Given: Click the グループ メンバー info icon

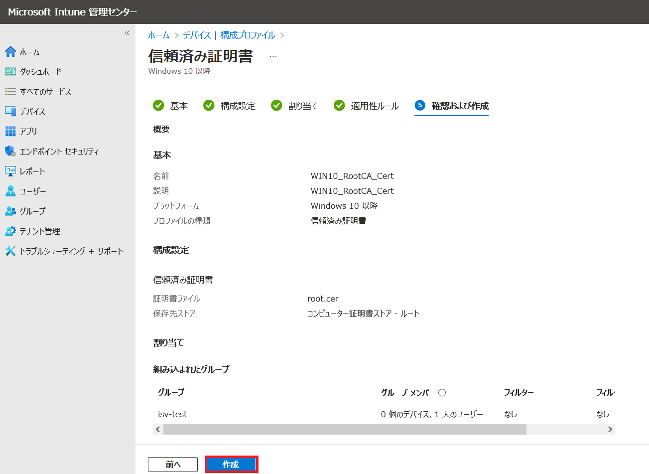Looking at the screenshot, I should click(x=442, y=392).
